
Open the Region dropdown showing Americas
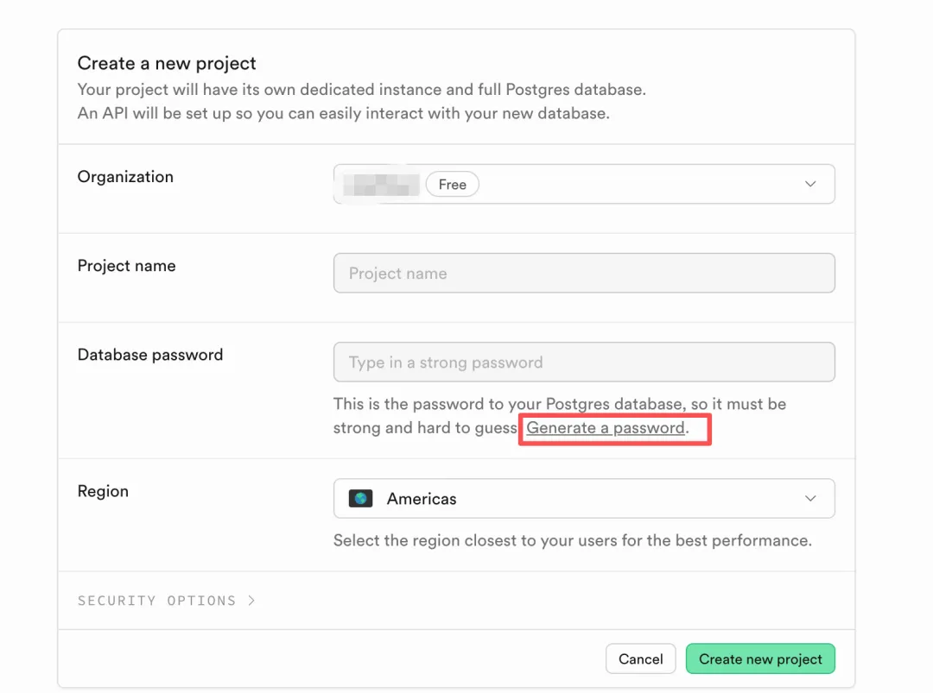tap(583, 499)
